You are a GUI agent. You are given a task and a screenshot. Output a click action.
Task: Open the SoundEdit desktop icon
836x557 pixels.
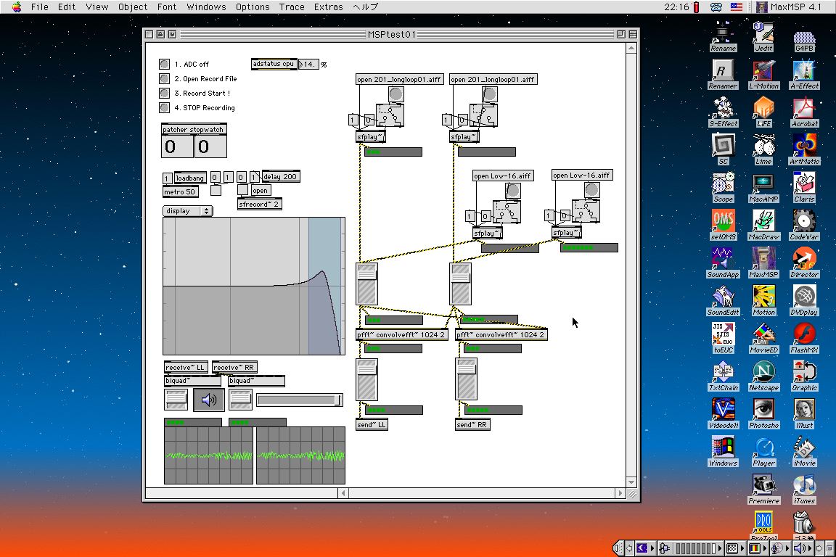[723, 300]
